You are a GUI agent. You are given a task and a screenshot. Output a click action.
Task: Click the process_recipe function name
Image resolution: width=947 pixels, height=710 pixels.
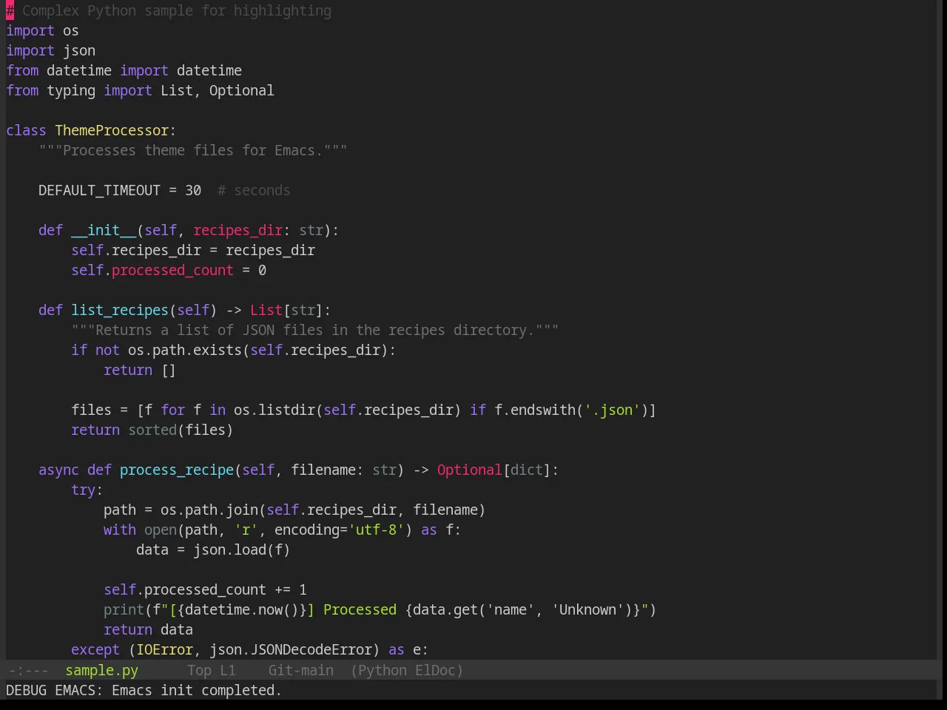click(x=177, y=470)
